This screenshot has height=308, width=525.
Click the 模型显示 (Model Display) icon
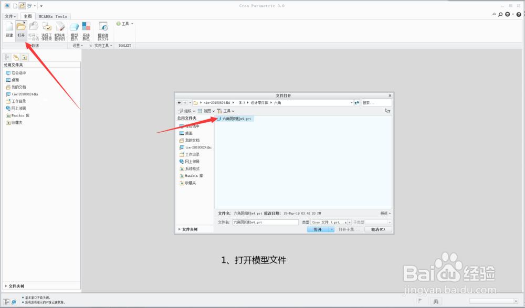point(75,31)
